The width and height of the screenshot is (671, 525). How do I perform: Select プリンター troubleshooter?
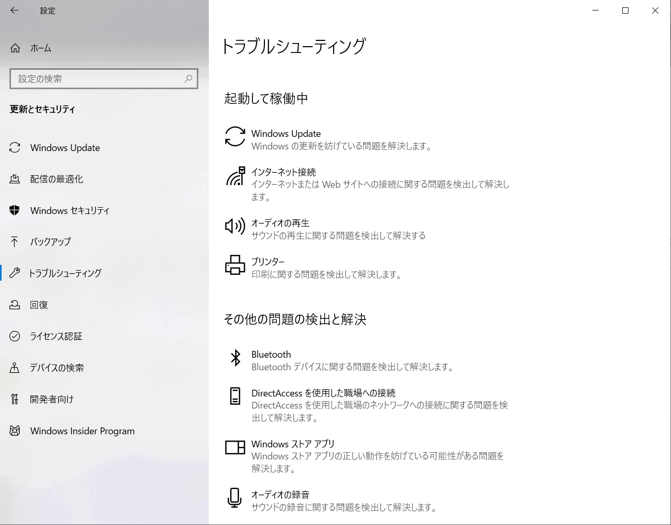coord(367,267)
